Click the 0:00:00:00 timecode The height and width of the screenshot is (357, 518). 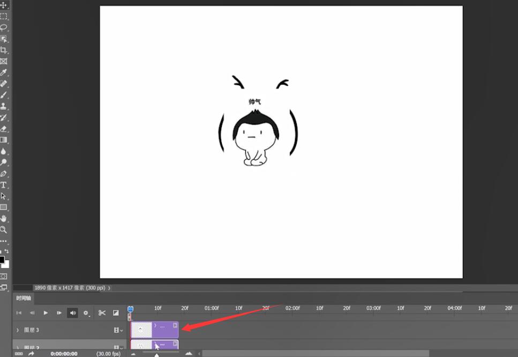click(64, 354)
